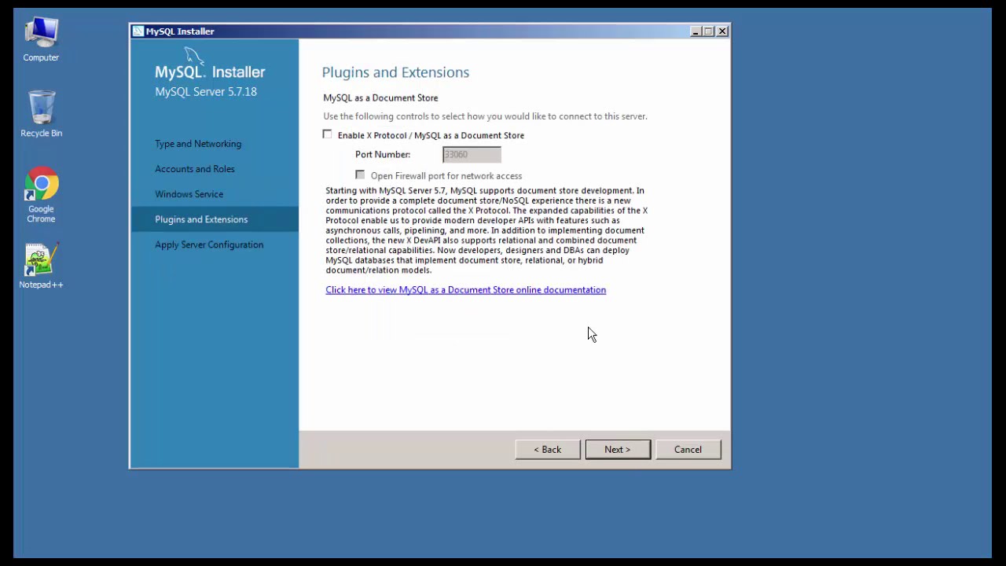
Task: Click the 'MySQL Server 5.7.18' version text
Action: click(x=206, y=92)
